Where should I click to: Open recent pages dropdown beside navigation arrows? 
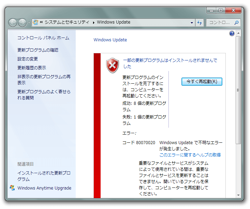coord(29,23)
